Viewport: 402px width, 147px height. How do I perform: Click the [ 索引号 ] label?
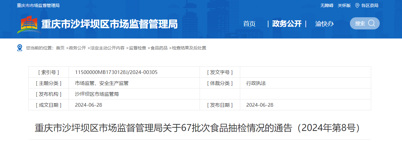coord(48,72)
